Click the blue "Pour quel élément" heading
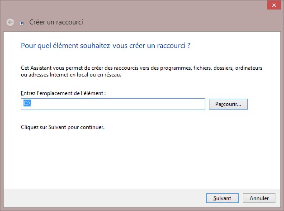 (x=105, y=46)
